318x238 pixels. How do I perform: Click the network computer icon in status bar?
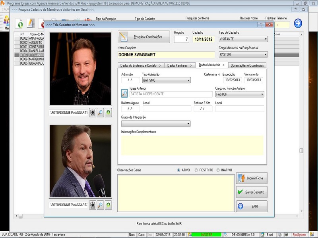tap(286, 234)
